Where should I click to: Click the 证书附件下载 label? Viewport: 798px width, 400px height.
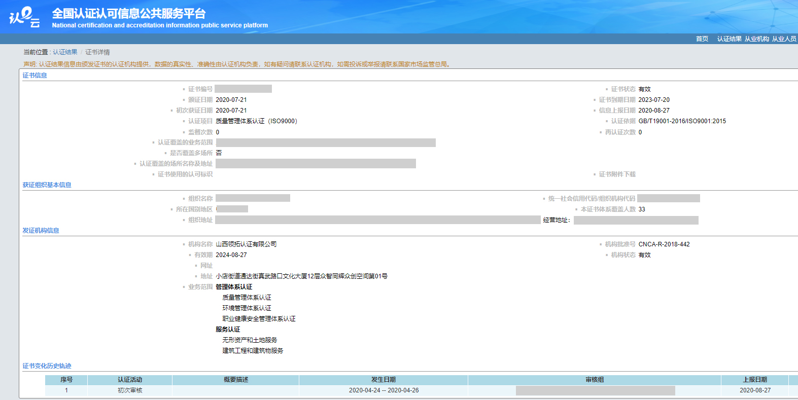(x=617, y=174)
